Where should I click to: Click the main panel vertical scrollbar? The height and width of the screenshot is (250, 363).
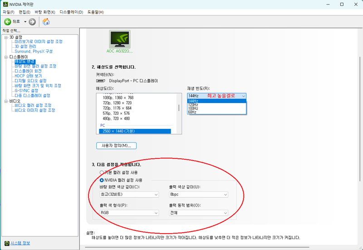(x=360, y=119)
